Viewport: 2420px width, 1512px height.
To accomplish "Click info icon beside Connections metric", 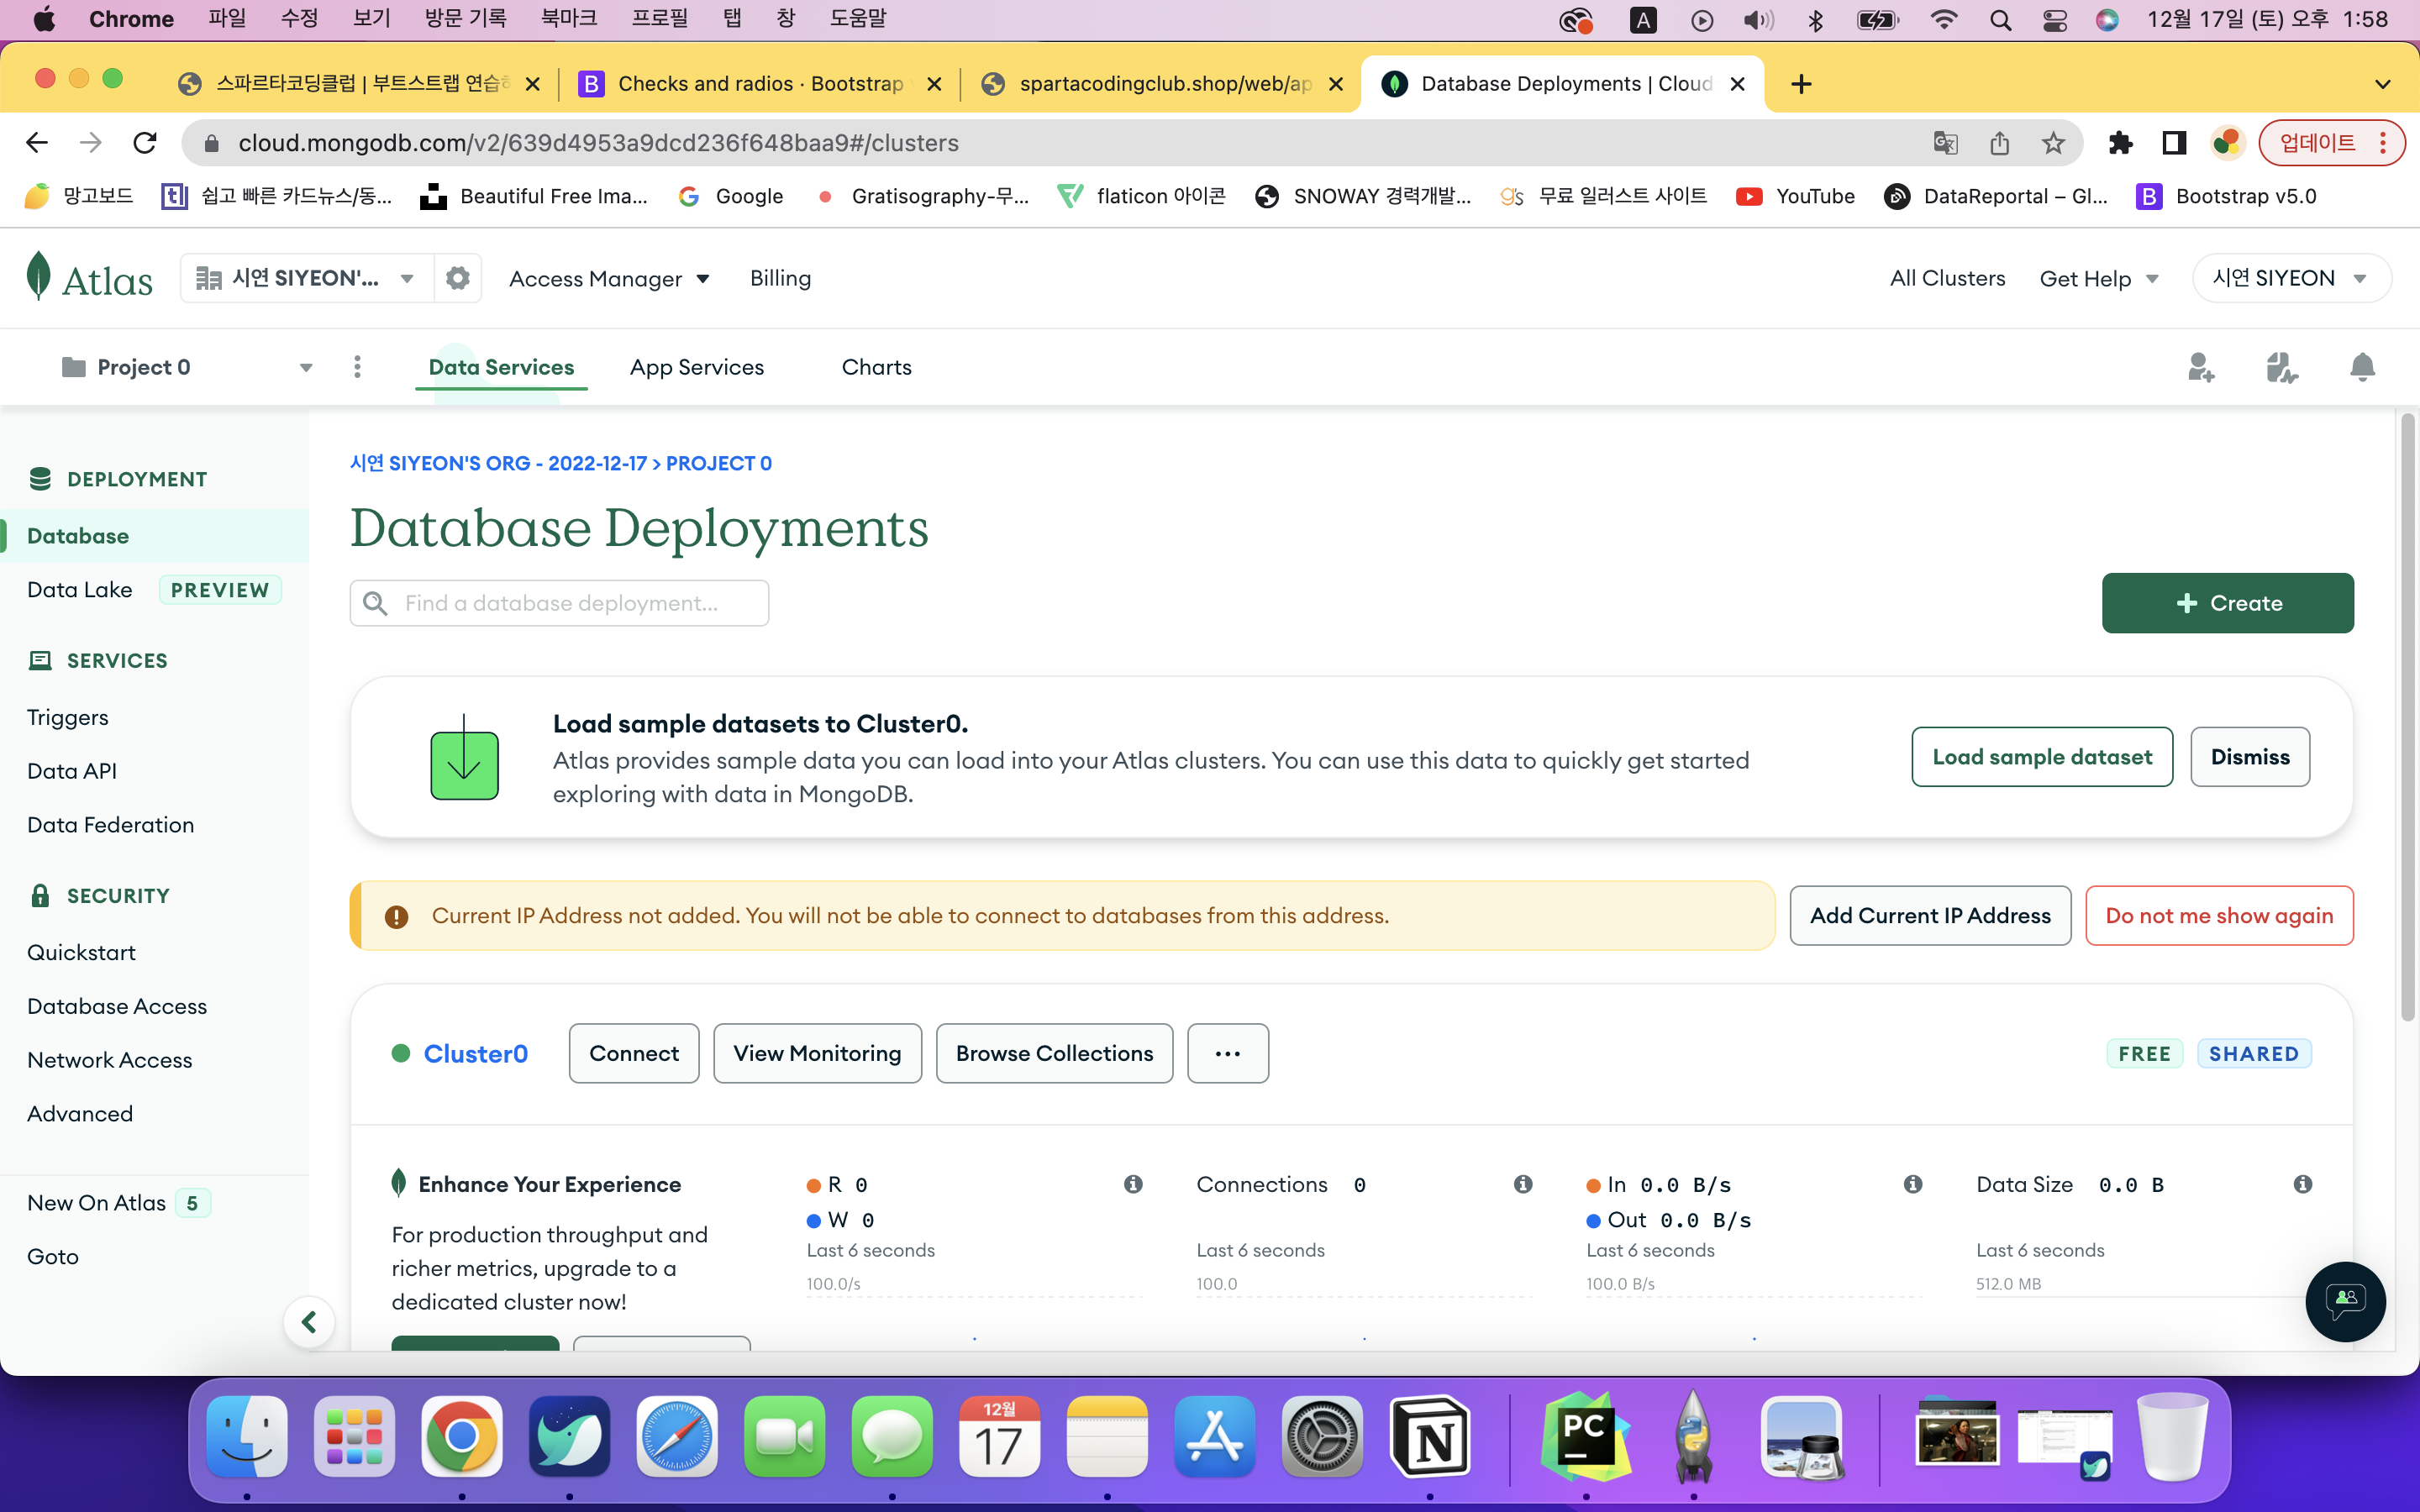I will [x=1523, y=1184].
